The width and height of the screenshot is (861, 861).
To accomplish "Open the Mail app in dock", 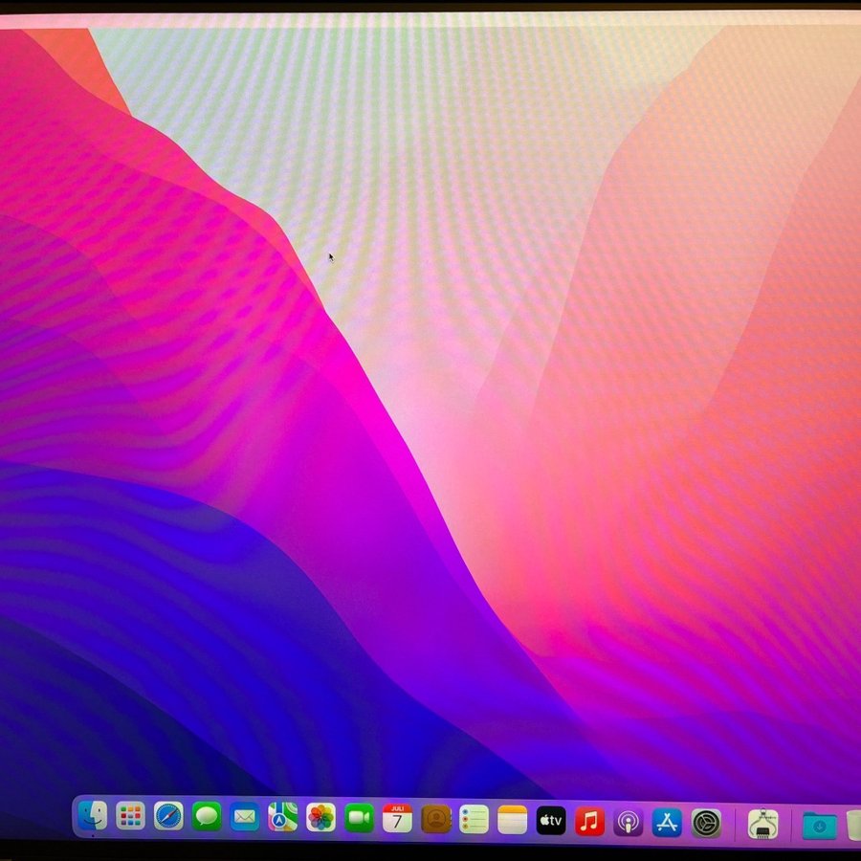I will tap(245, 817).
